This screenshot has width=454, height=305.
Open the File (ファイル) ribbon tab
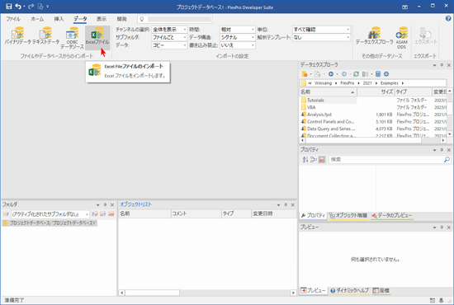click(x=13, y=19)
